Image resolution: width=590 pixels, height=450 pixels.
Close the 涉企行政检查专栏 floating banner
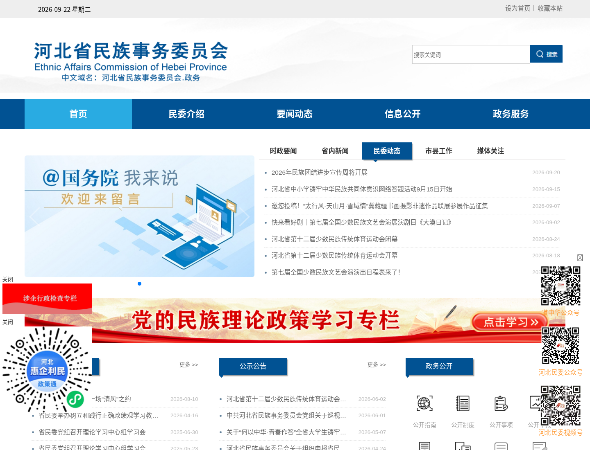(7, 280)
